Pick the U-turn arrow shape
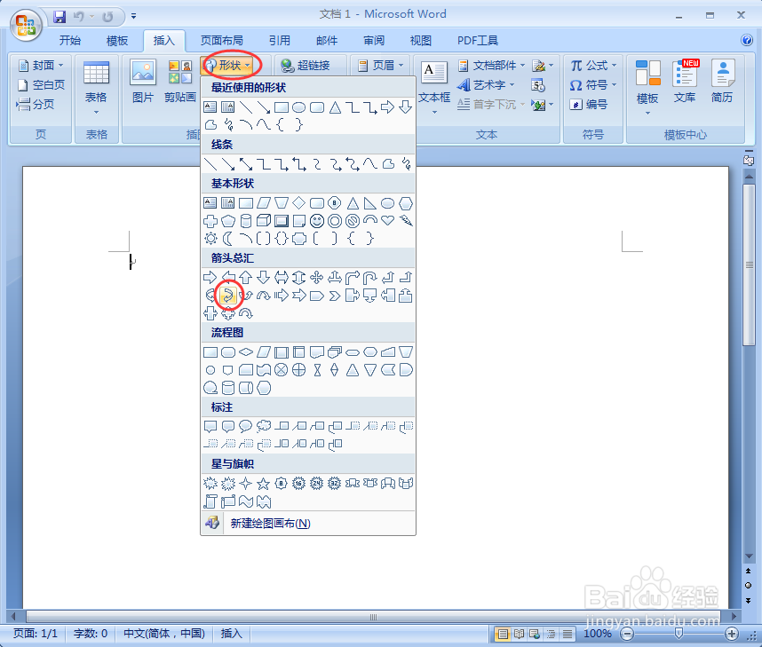Image resolution: width=762 pixels, height=647 pixels. click(x=369, y=278)
